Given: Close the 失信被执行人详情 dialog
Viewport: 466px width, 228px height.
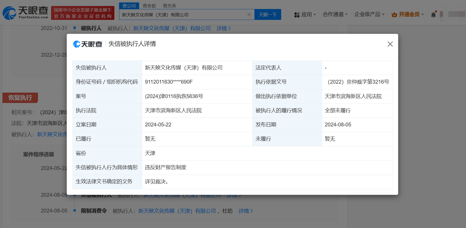Looking at the screenshot, I should 390,44.
